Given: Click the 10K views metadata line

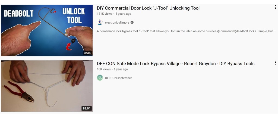Looking at the screenshot, I should 112,69.
